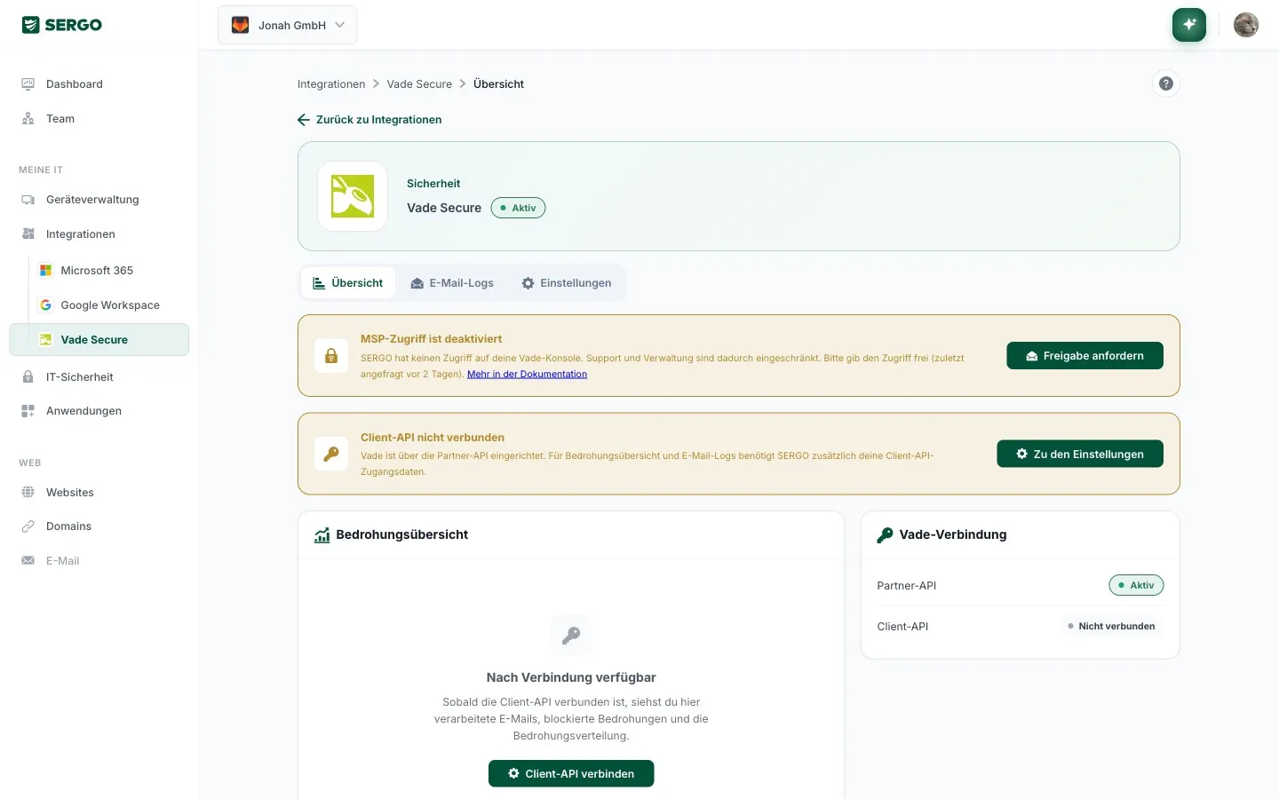Click the IT-Sicherheit lock icon
This screenshot has height=799, width=1279.
(x=28, y=377)
